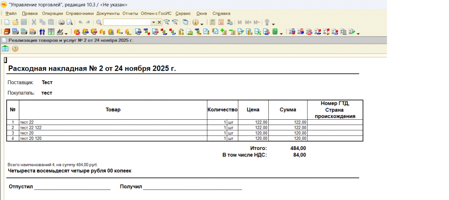Create a new document with the blank page icon

pyautogui.click(x=7, y=22)
